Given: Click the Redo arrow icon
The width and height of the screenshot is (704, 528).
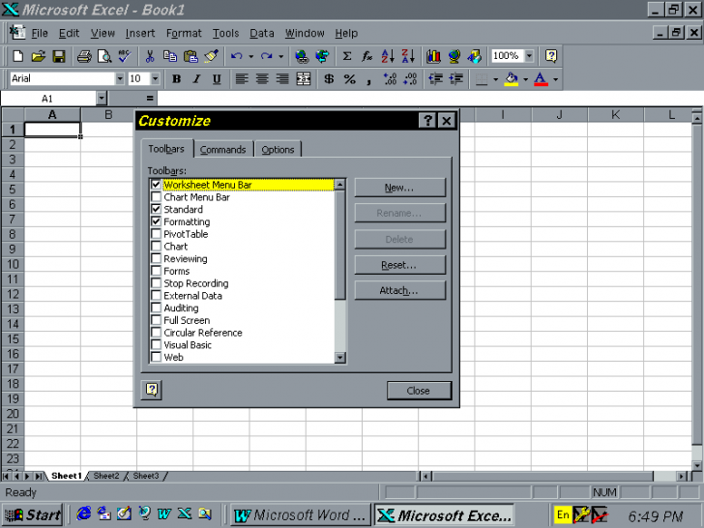Looking at the screenshot, I should (267, 56).
